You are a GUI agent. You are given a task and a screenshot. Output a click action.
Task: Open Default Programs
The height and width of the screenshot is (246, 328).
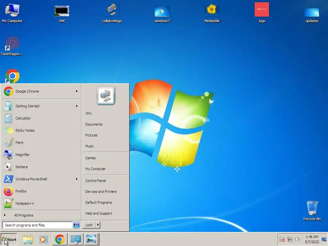(106, 202)
